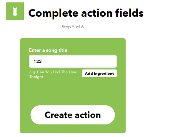
Task: Click the white phone glyph in green square
Action: tap(15, 11)
